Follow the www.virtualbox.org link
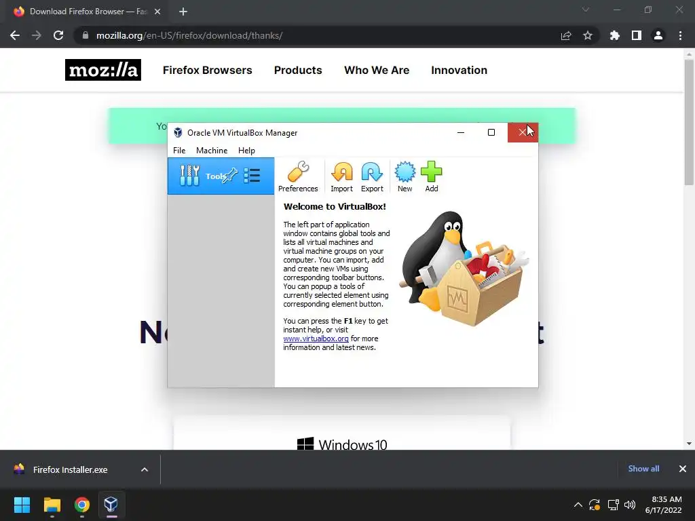The width and height of the screenshot is (695, 521). click(316, 339)
